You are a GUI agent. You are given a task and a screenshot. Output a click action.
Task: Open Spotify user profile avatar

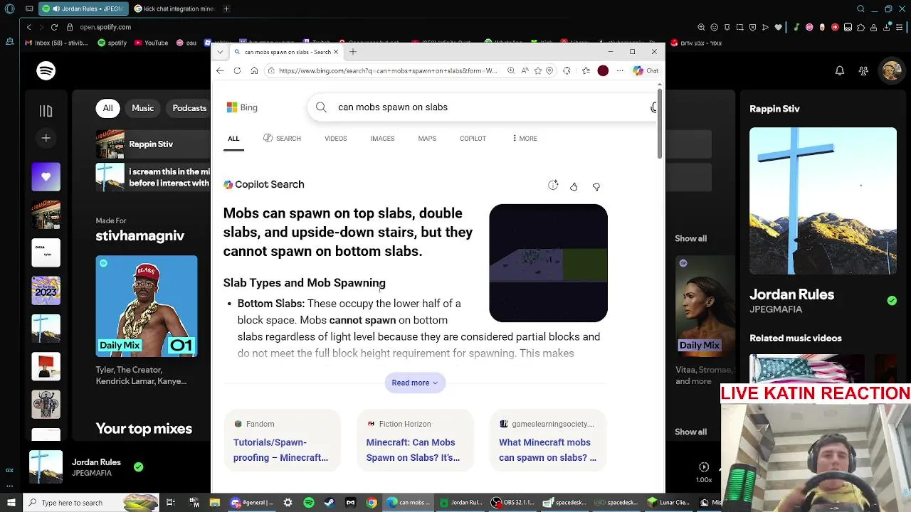pyautogui.click(x=892, y=70)
